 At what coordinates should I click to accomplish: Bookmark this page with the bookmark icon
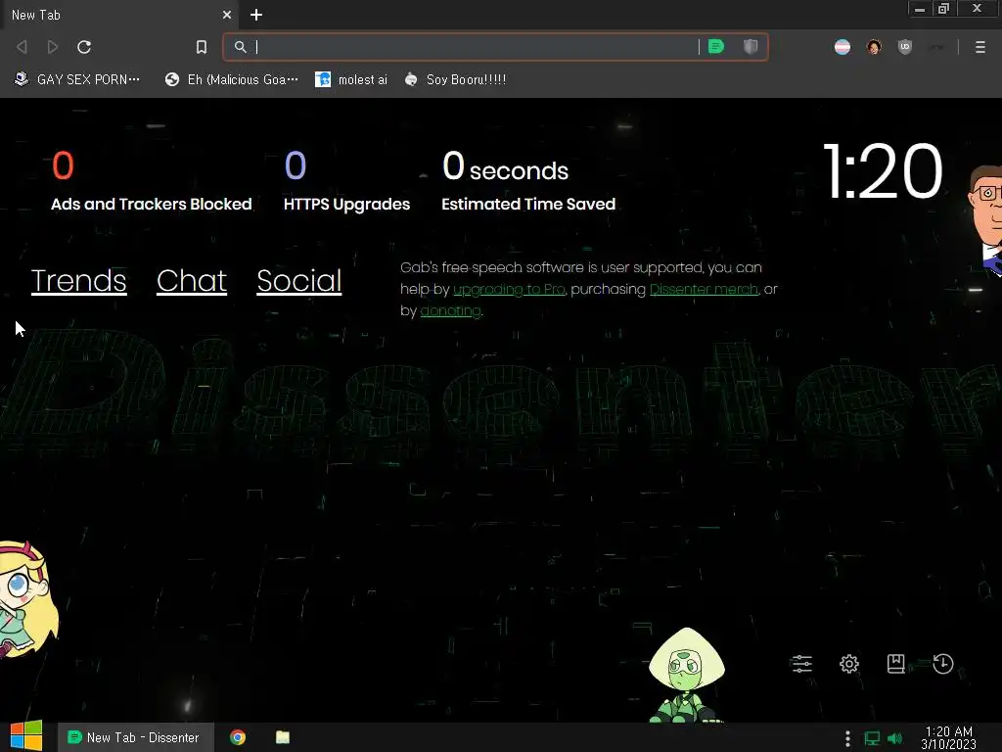pos(202,47)
